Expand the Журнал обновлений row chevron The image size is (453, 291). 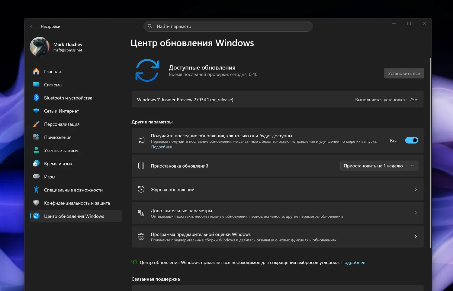coord(416,189)
